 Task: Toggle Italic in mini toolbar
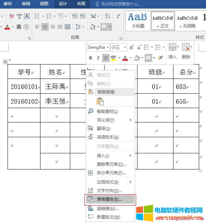pos(98,58)
